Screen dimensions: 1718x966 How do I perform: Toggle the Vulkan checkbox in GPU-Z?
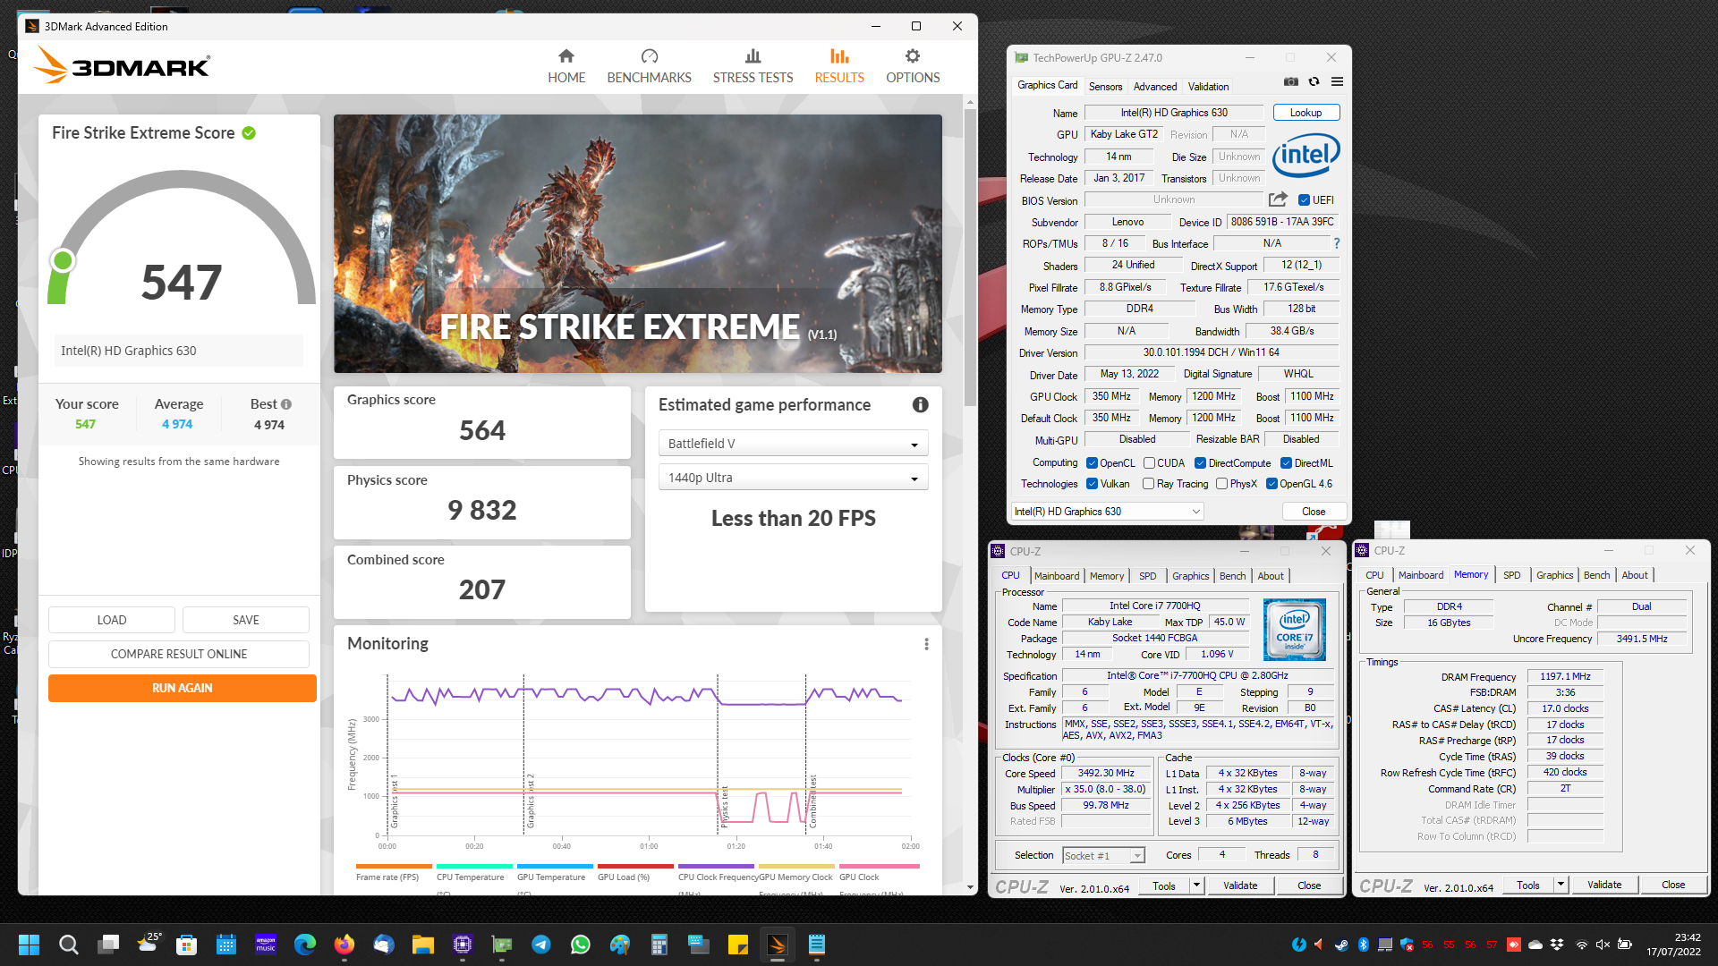(1092, 484)
